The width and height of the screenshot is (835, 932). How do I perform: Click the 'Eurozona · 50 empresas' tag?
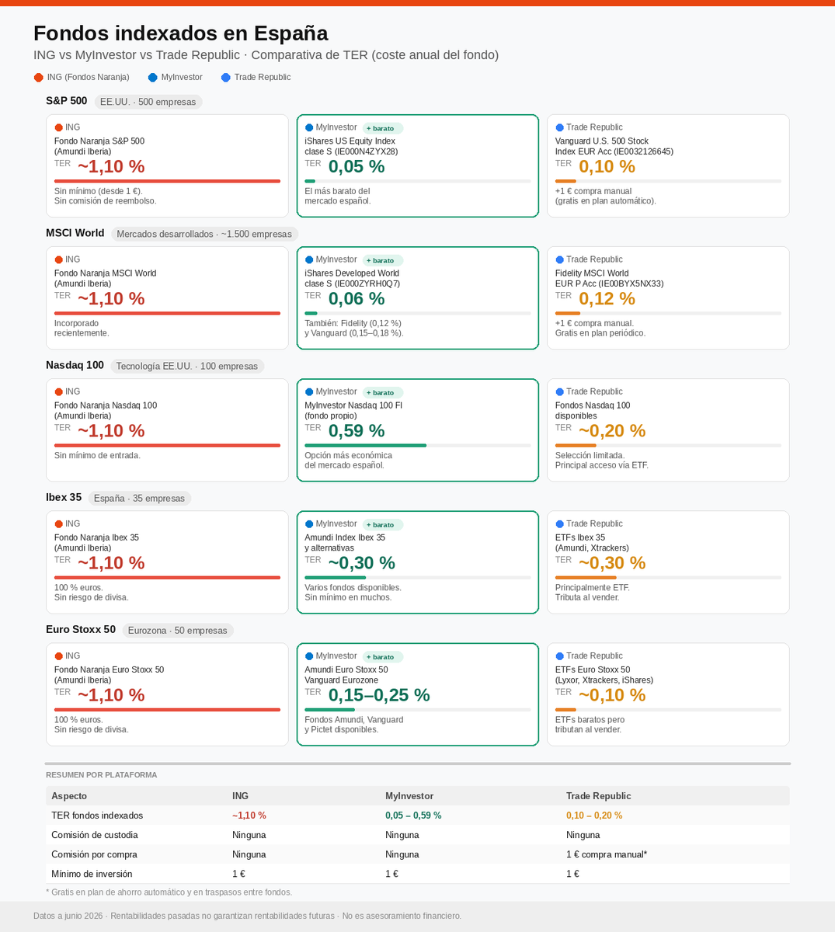tap(178, 630)
